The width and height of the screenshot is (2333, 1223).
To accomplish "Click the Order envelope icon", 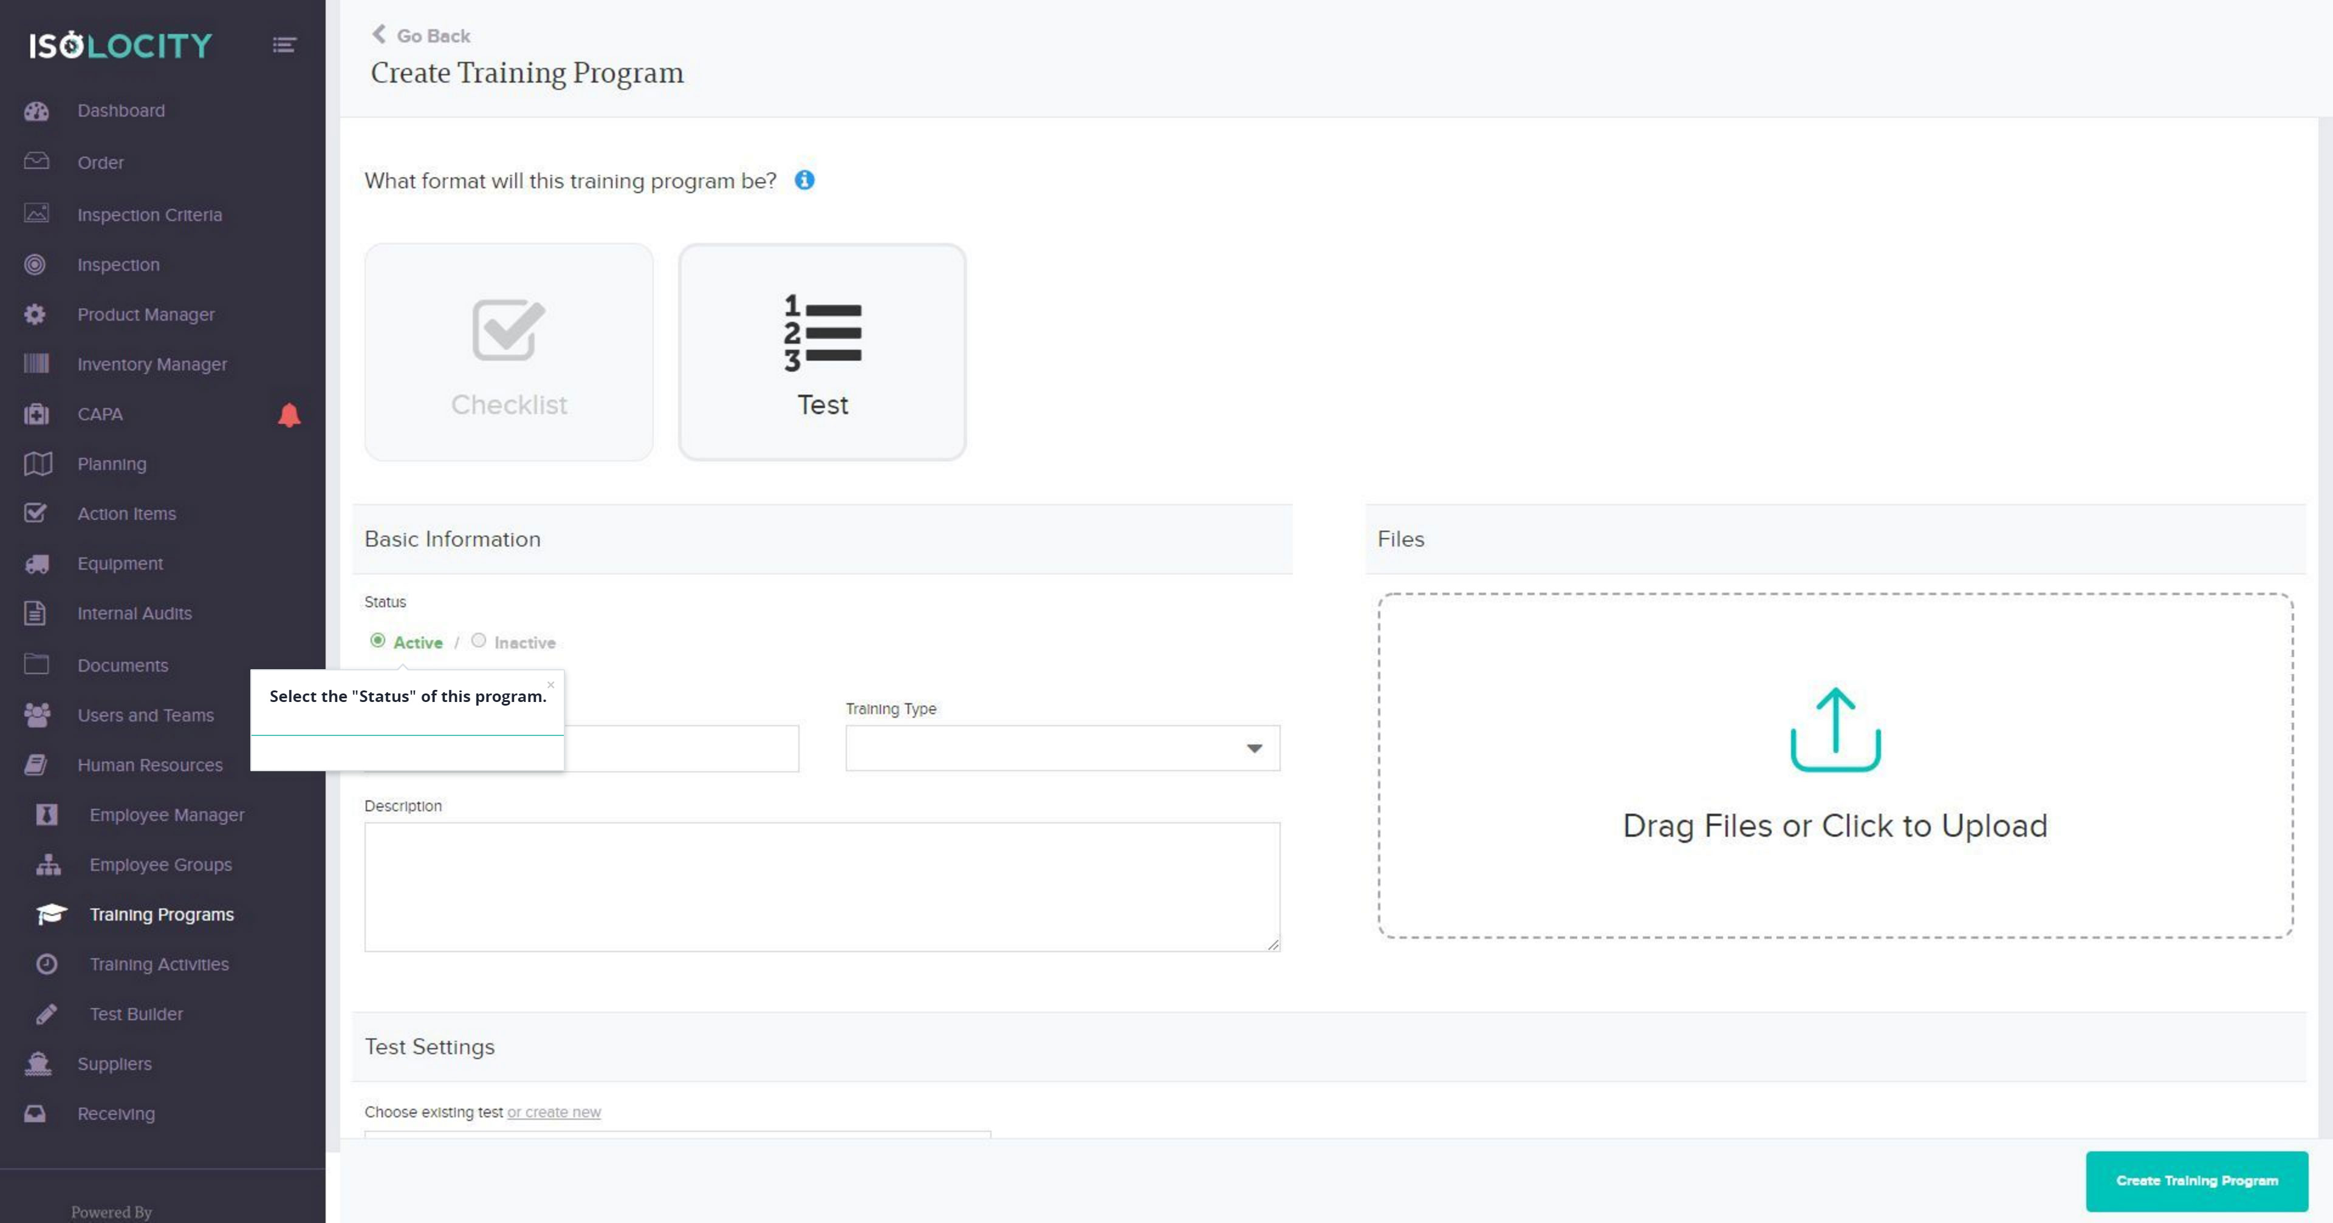I will 36,161.
